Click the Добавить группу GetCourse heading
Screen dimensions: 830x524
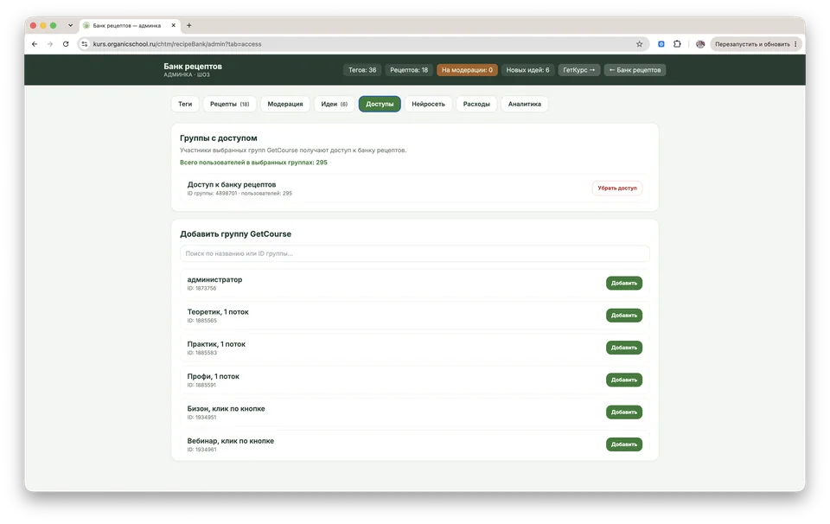(x=235, y=234)
